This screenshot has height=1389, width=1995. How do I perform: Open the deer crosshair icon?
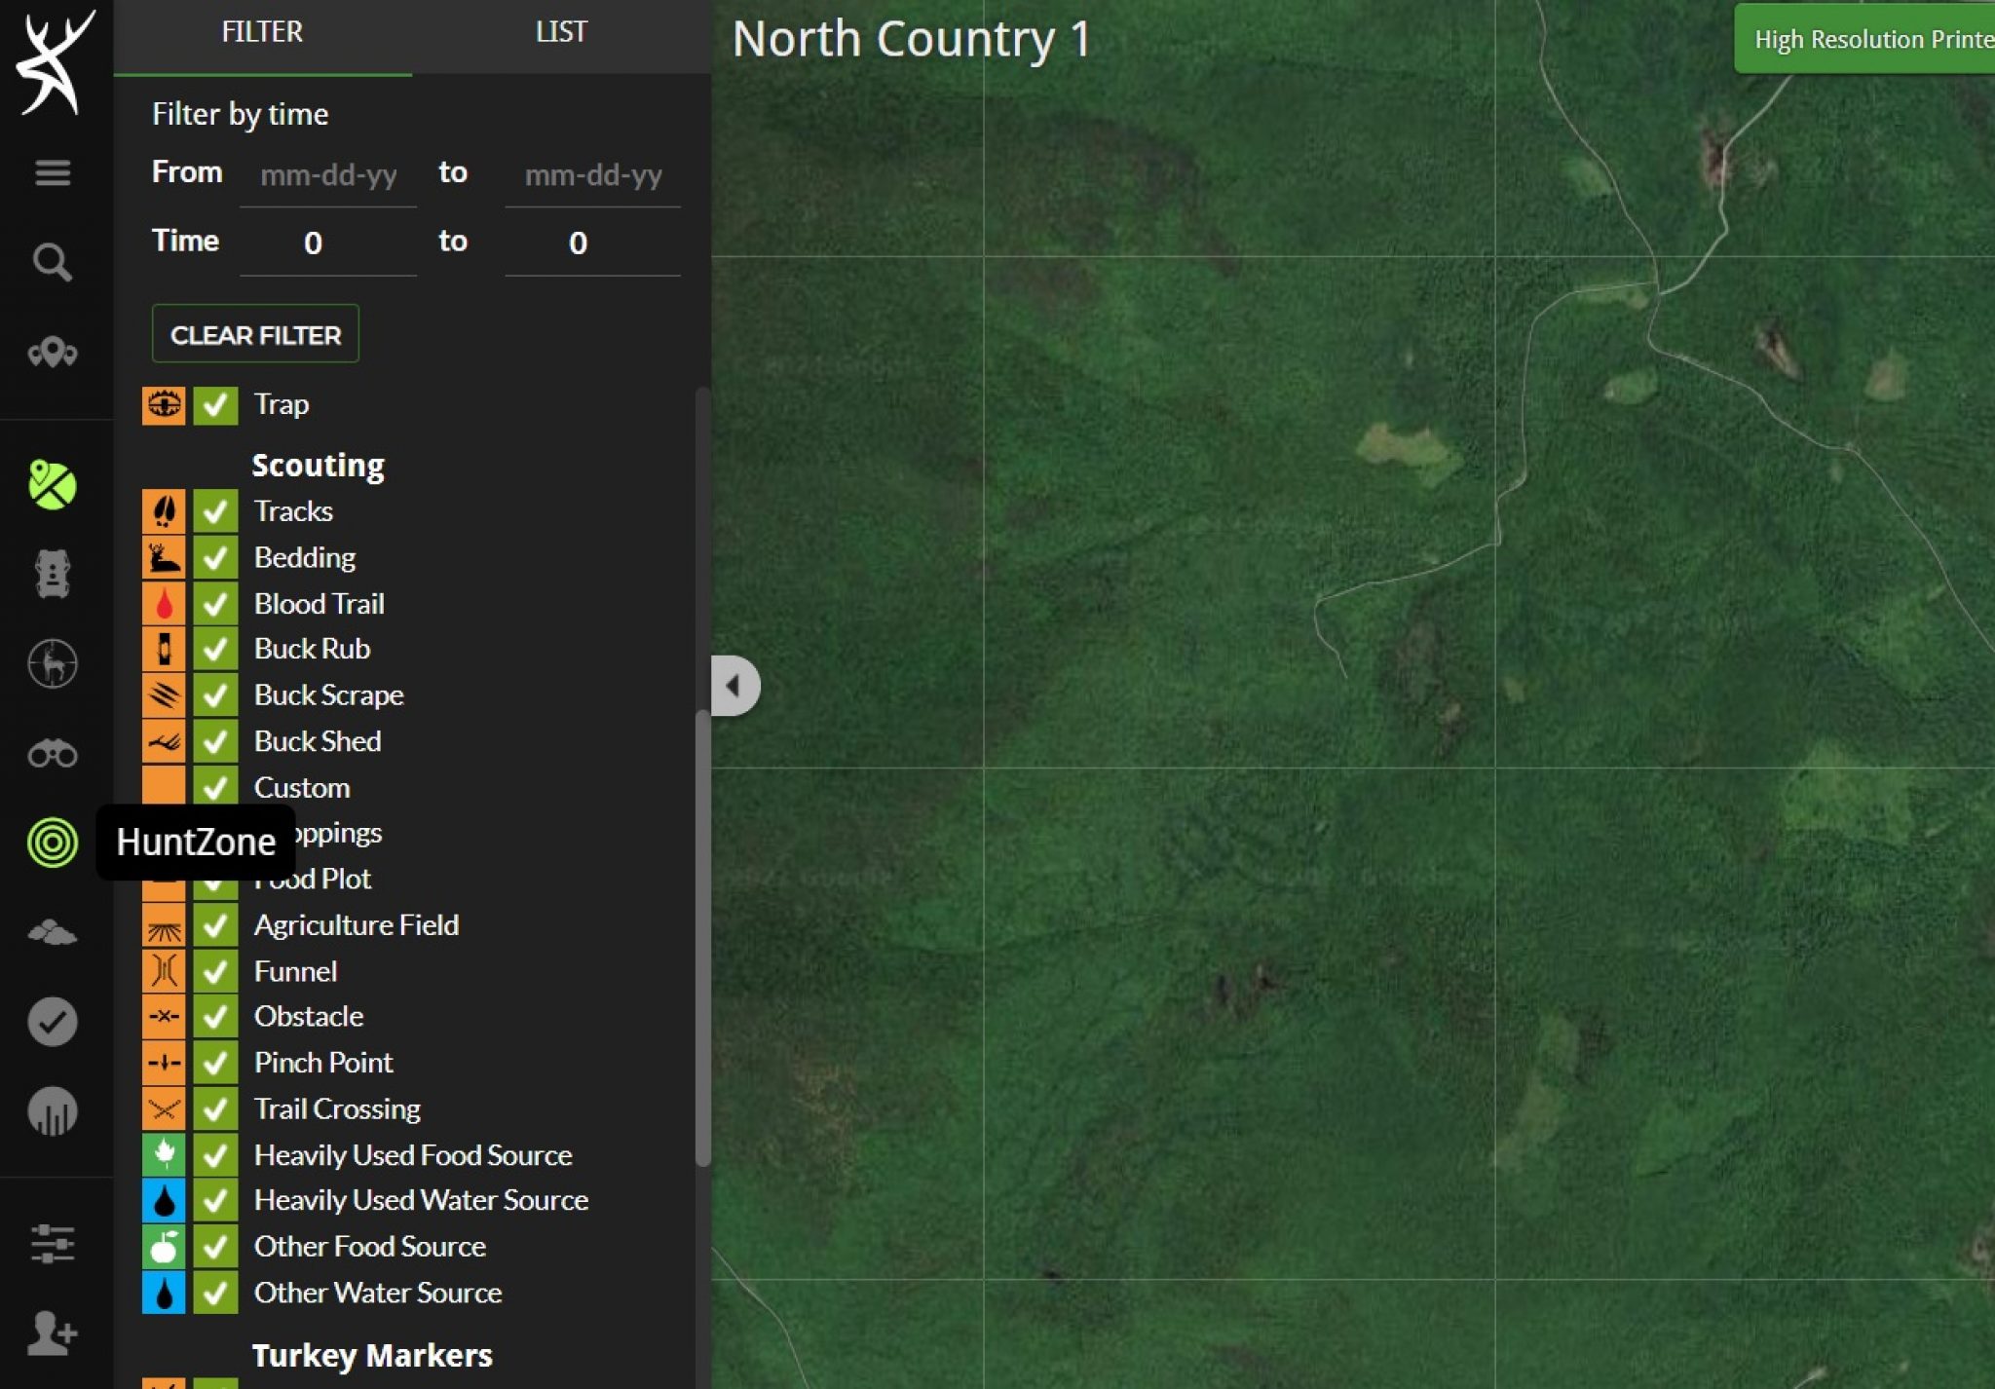(x=53, y=664)
